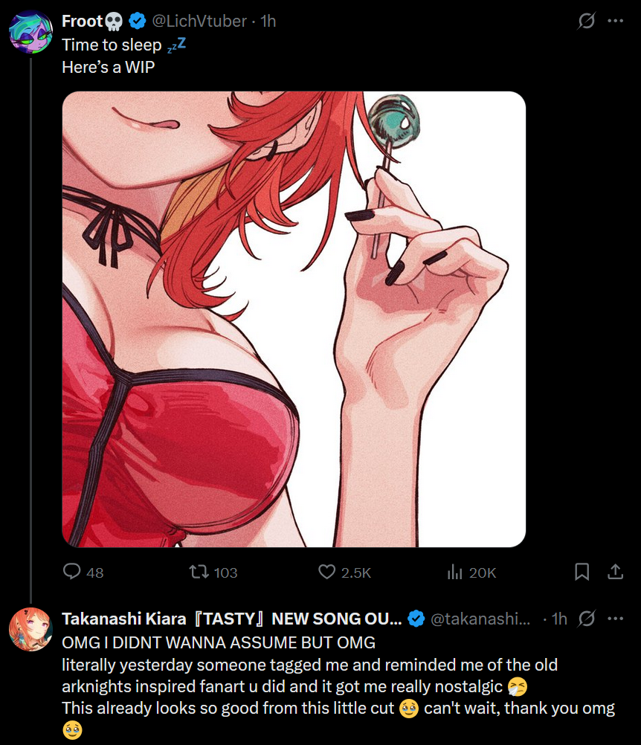Open reply thread on Froot's post
This screenshot has width=641, height=745.
83,572
